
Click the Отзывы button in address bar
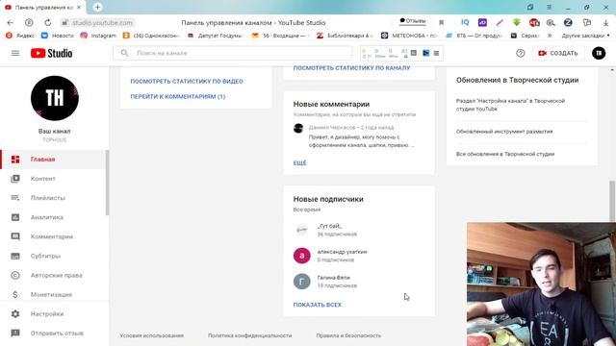coord(413,21)
